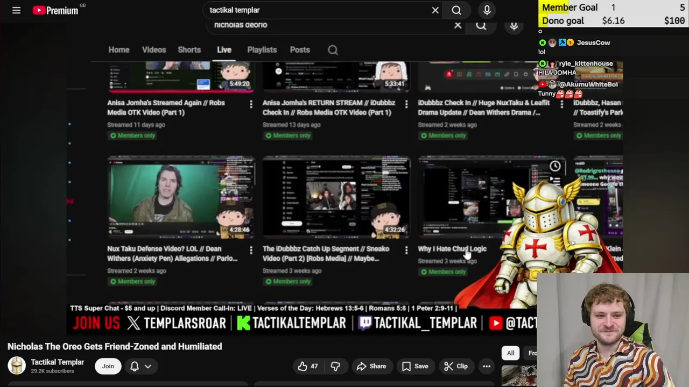Open the 'Why I Hate Chud Logic' title
Screen dimensions: 689x387
click(452, 249)
